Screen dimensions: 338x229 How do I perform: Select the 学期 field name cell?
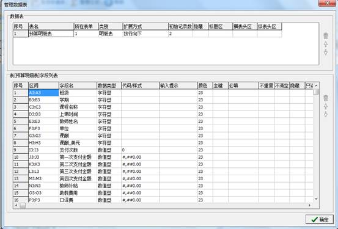click(x=78, y=100)
